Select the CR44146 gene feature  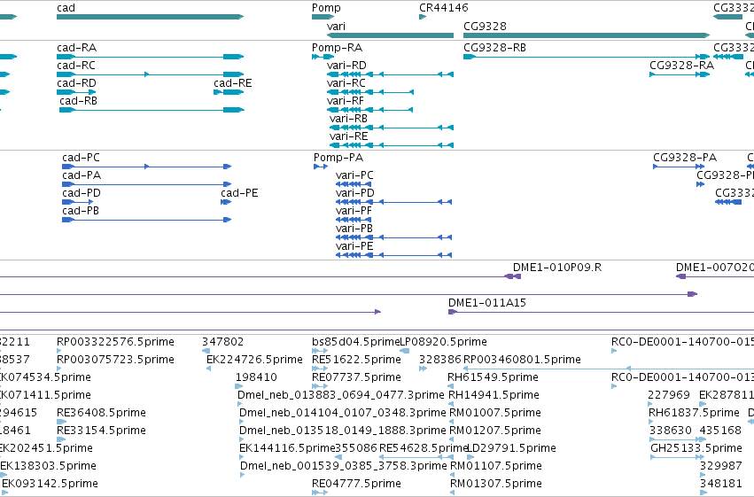423,17
